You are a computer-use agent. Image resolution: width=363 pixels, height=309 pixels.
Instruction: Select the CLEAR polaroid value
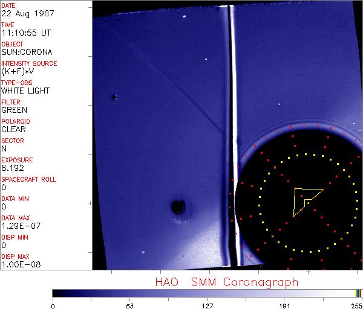14,129
